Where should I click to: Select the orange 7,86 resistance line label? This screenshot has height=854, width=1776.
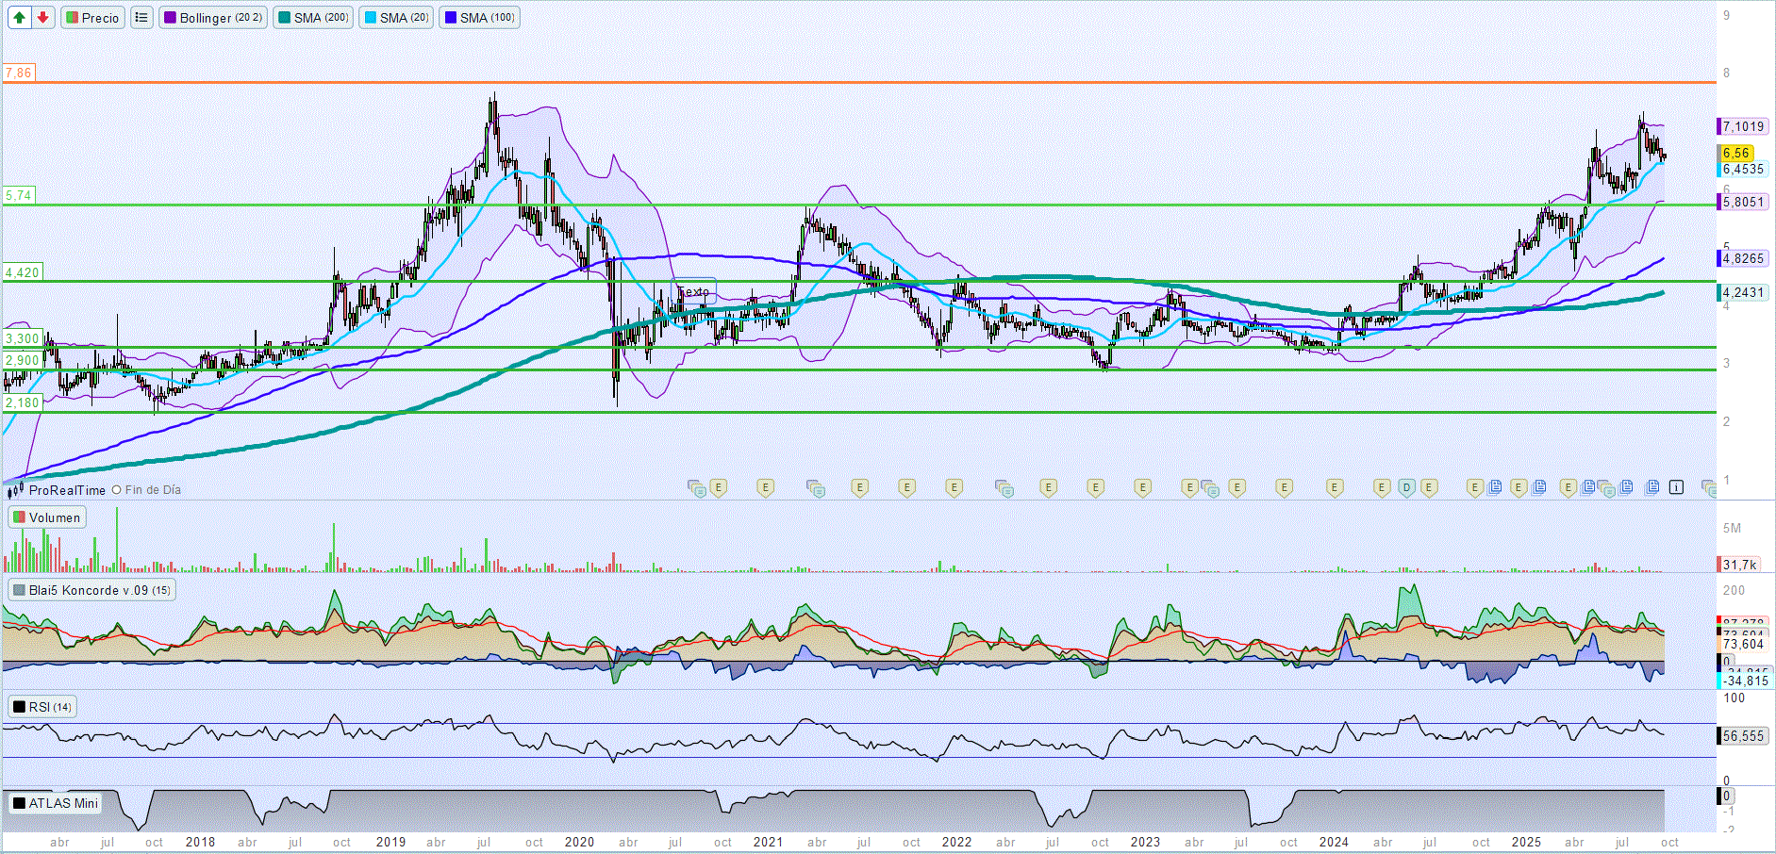[x=18, y=73]
